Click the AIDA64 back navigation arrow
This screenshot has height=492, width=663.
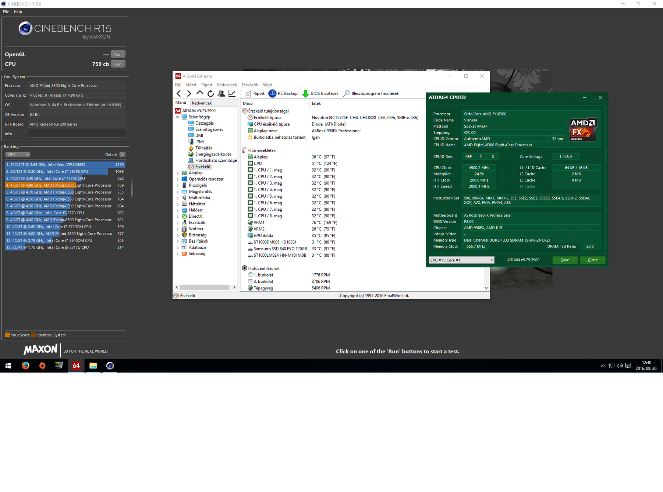tap(179, 93)
